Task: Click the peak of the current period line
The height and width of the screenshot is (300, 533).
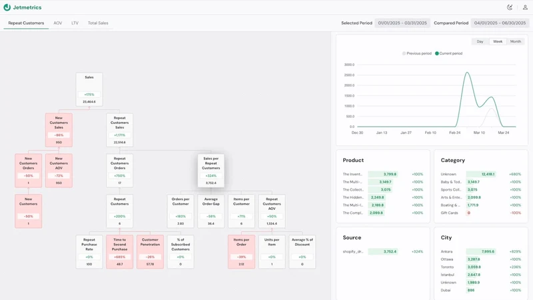Action: 467,73
